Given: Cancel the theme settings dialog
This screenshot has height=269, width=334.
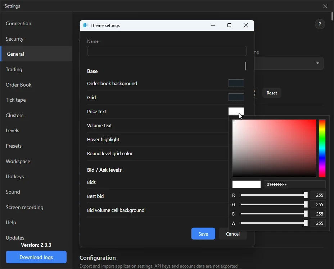Looking at the screenshot, I should (x=233, y=234).
